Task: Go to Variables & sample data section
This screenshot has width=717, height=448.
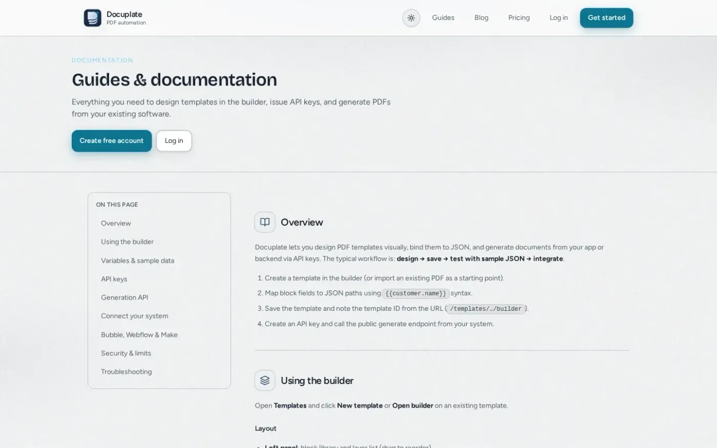Action: click(x=137, y=261)
